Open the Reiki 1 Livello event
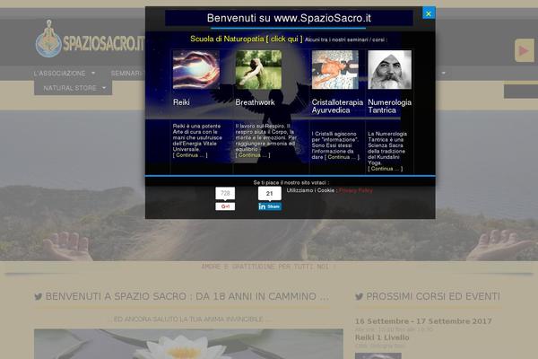This screenshot has height=359, width=538. click(382, 337)
